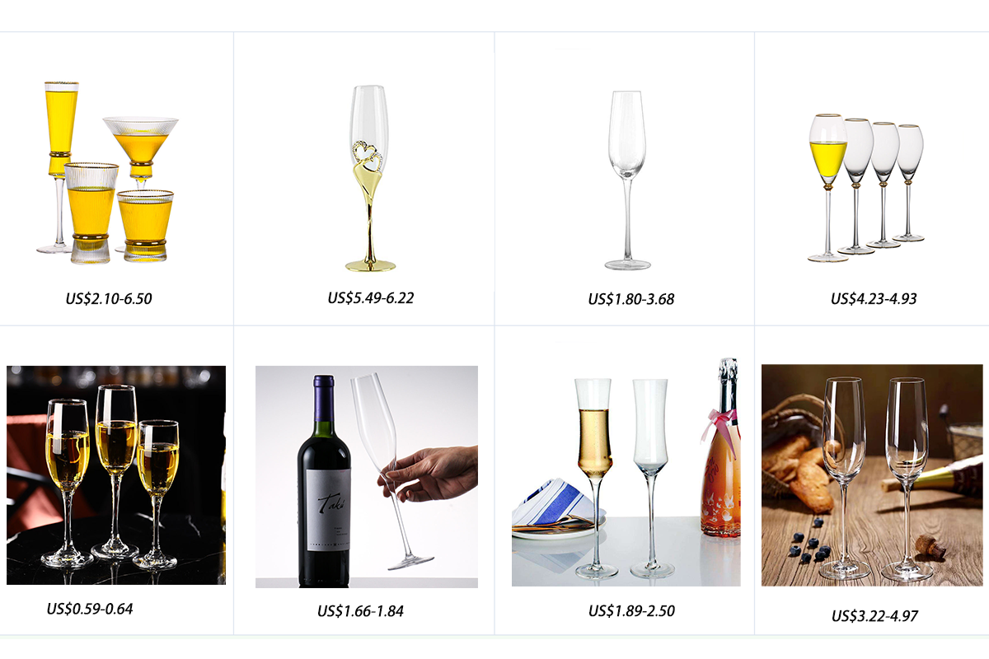The image size is (989, 659).
Task: Open the US$1.66-1.84 priced listing
Action: [360, 611]
